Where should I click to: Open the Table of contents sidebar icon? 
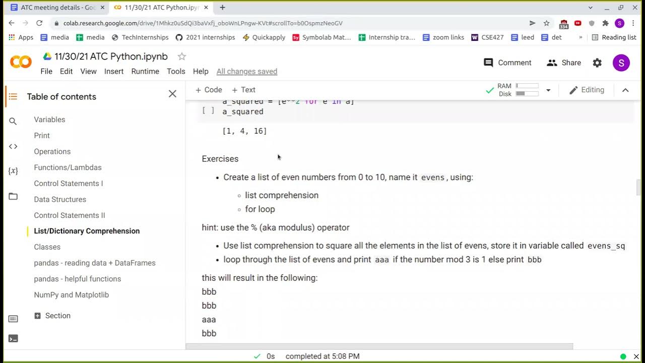(x=13, y=96)
